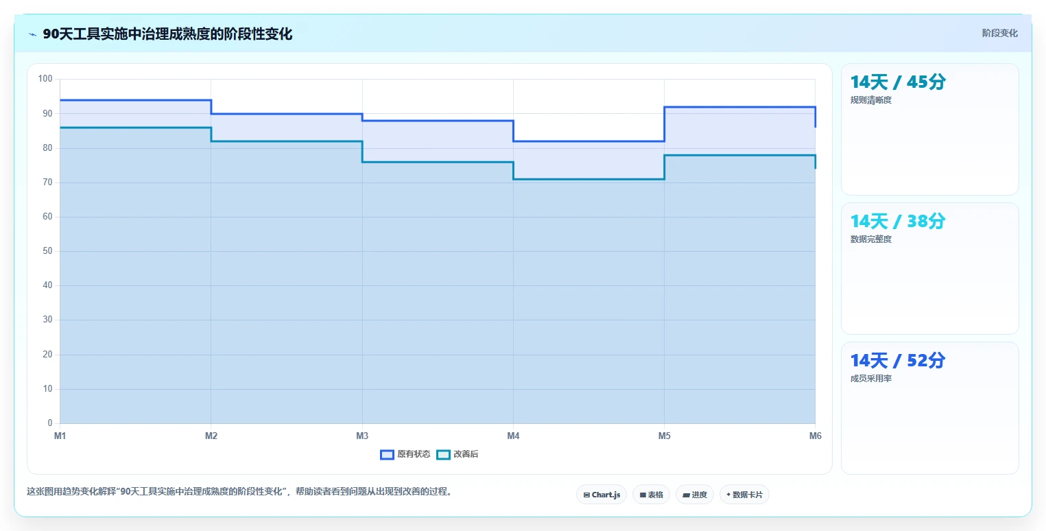Image resolution: width=1046 pixels, height=531 pixels.
Task: Click the M2 axis label
Action: [211, 436]
